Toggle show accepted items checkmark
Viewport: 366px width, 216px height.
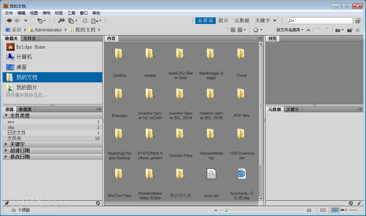pyautogui.click(x=359, y=203)
